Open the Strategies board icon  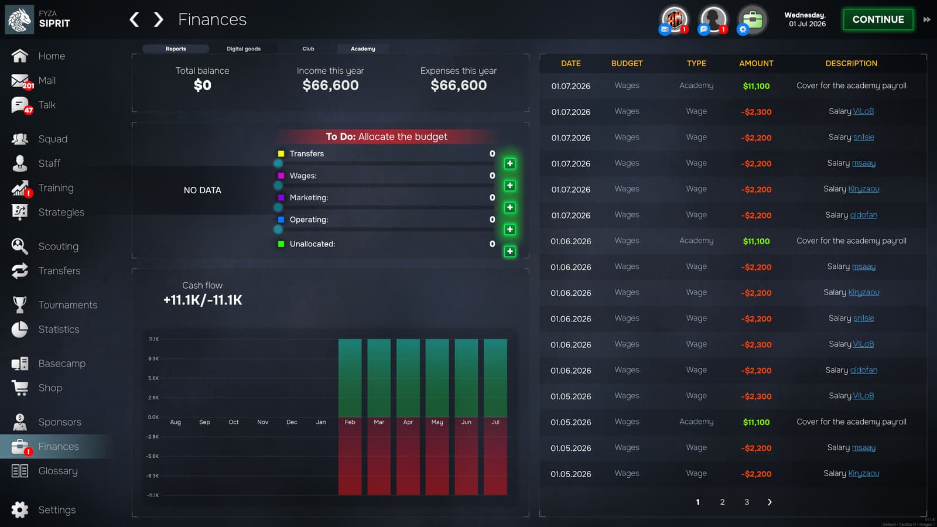pyautogui.click(x=20, y=212)
